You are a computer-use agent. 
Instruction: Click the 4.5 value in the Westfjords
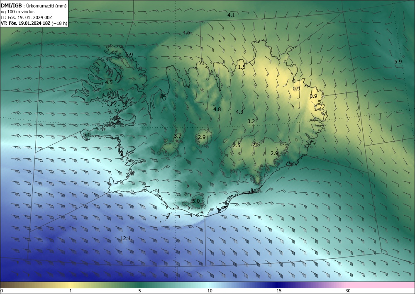point(109,82)
